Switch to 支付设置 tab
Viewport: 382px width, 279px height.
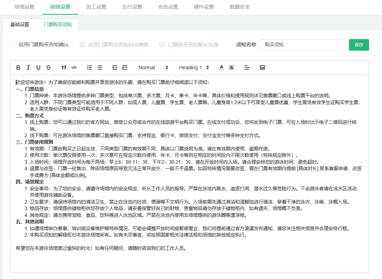(132, 7)
